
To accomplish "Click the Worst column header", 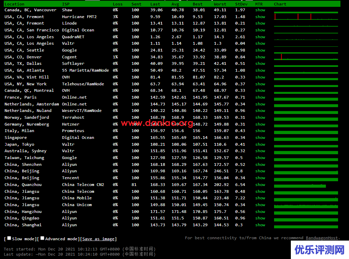I will tap(220, 4).
